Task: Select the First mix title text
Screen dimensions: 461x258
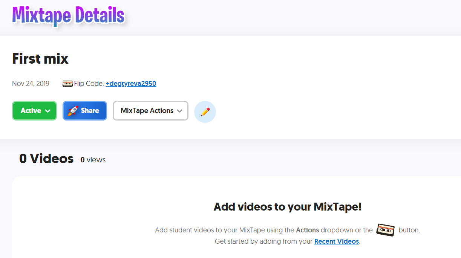Action: 40,59
